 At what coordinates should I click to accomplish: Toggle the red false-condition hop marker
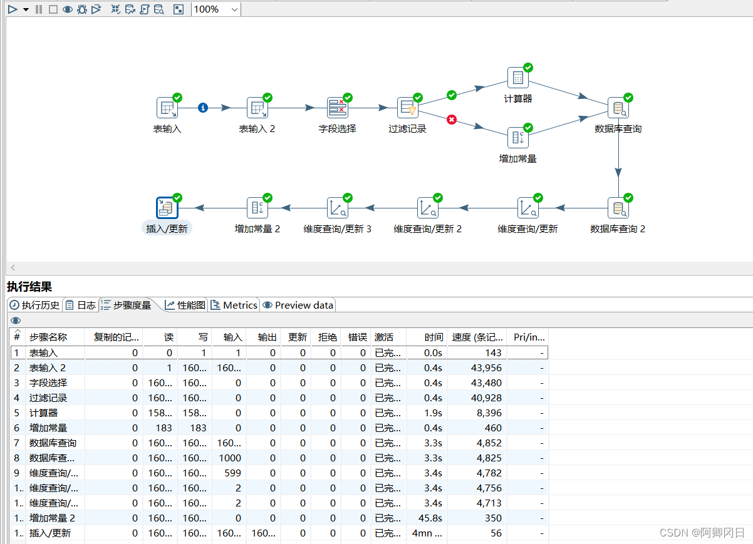point(452,120)
